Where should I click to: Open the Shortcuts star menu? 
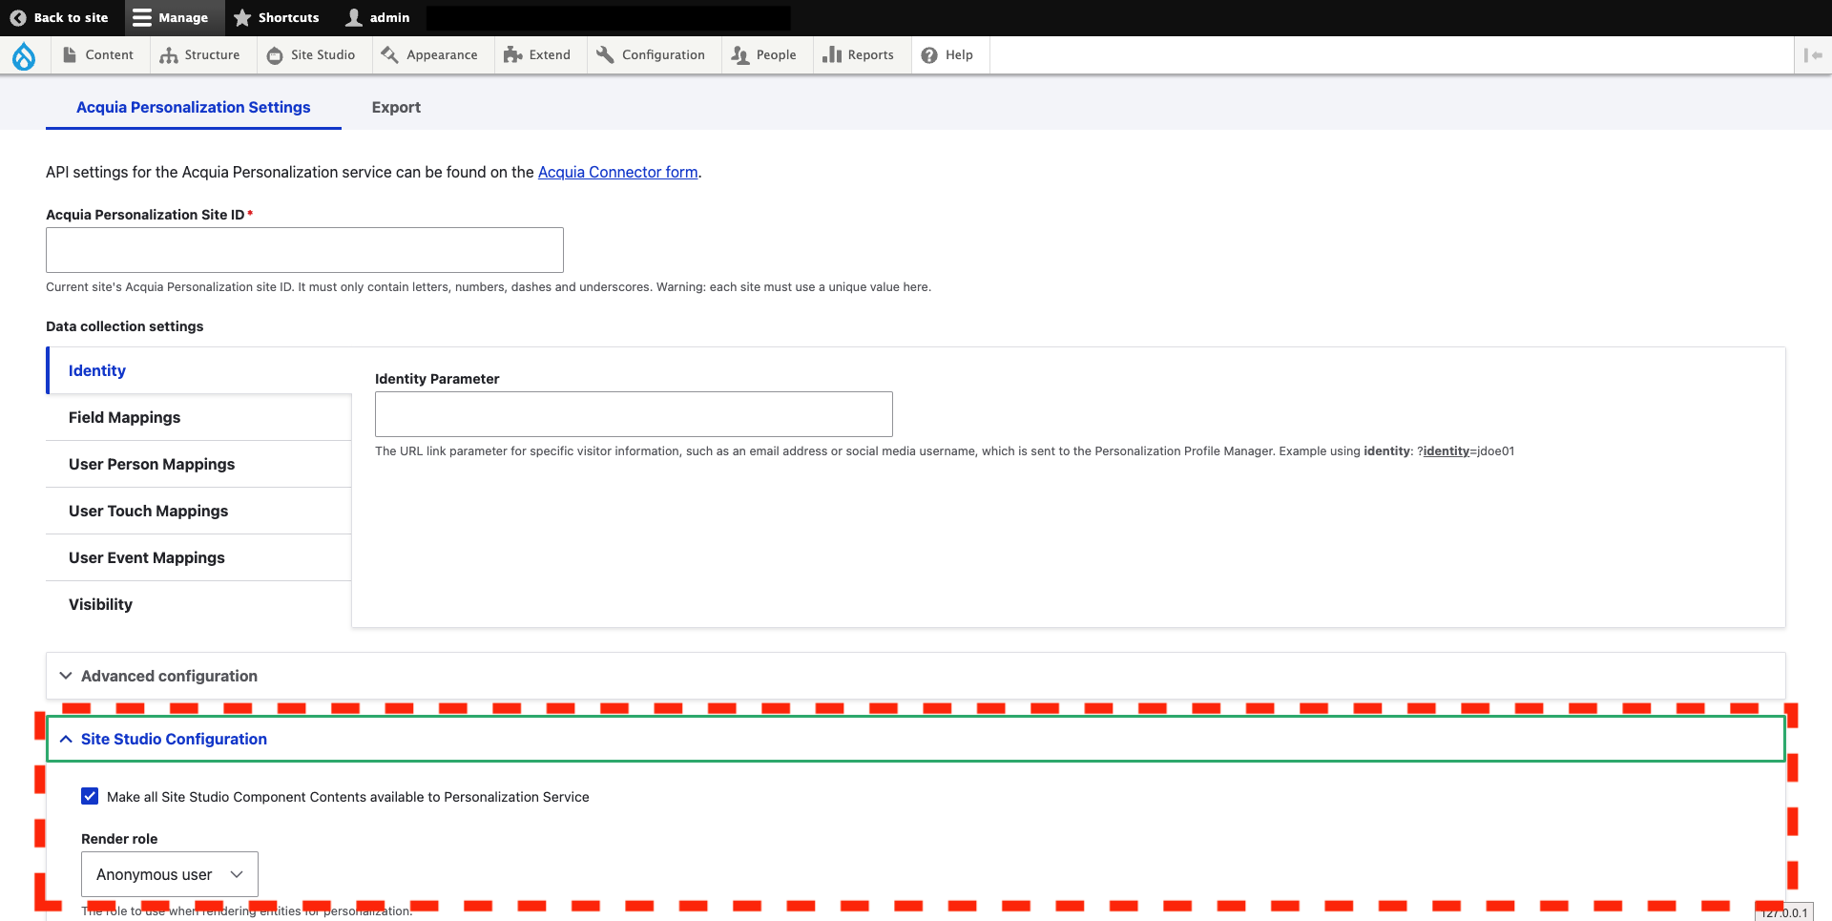coord(277,17)
